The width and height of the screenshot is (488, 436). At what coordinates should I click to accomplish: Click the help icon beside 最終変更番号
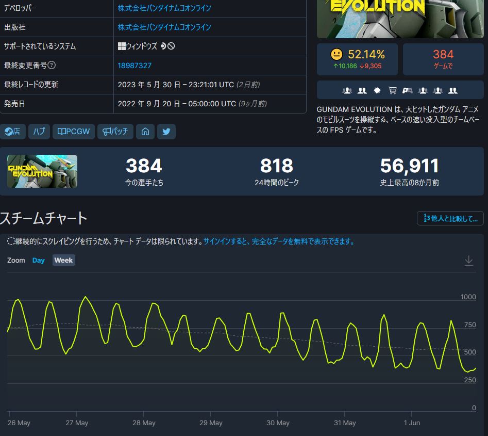click(52, 66)
